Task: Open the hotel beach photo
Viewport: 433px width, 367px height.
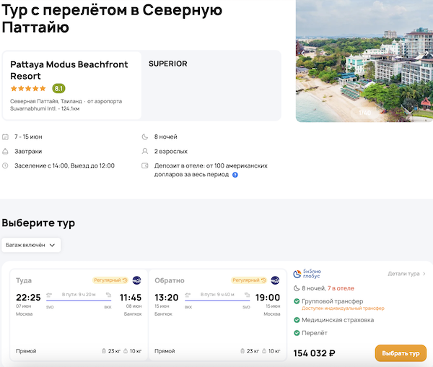Action: pyautogui.click(x=364, y=61)
